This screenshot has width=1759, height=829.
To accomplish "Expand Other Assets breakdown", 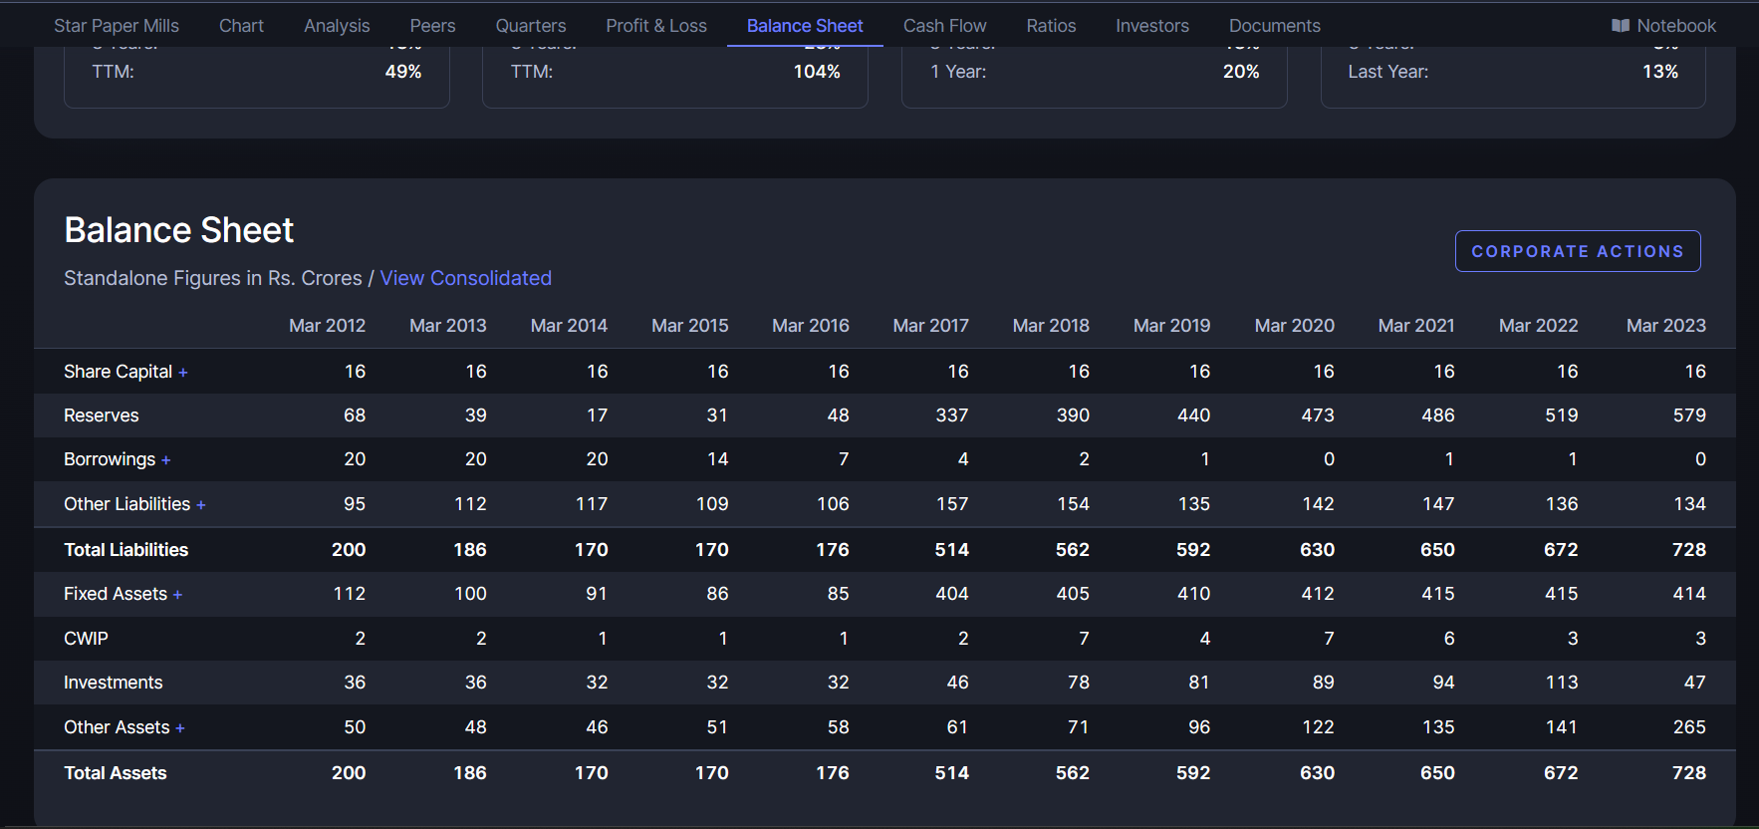I will tap(180, 728).
